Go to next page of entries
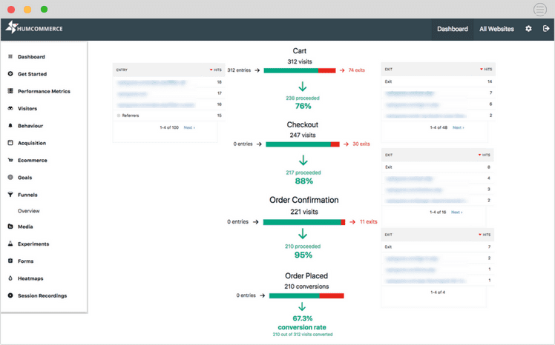The image size is (555, 345). tap(189, 128)
